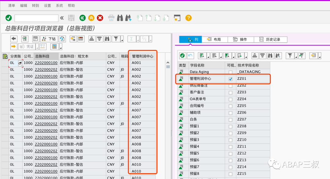330x179 pixels.
Task: Click the 凭证 document button
Action: (27, 47)
